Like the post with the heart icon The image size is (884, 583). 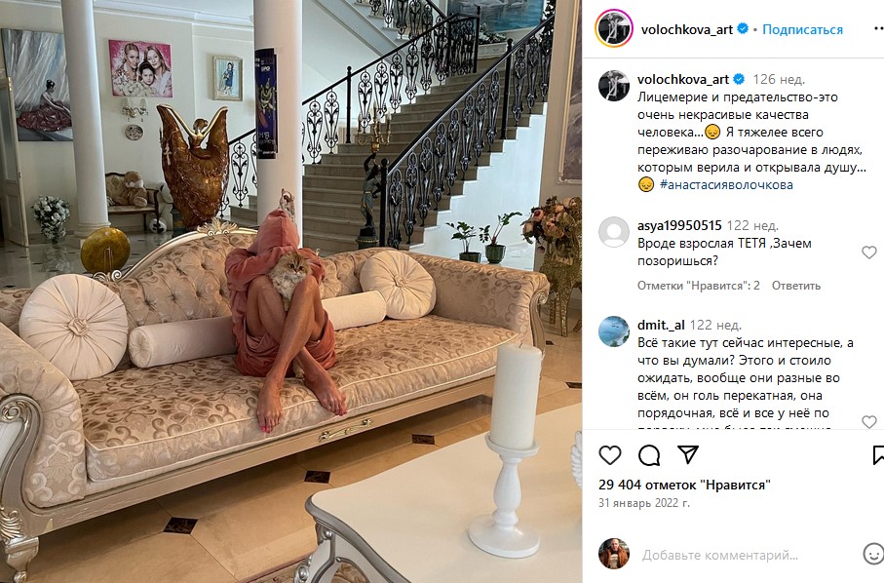[609, 455]
